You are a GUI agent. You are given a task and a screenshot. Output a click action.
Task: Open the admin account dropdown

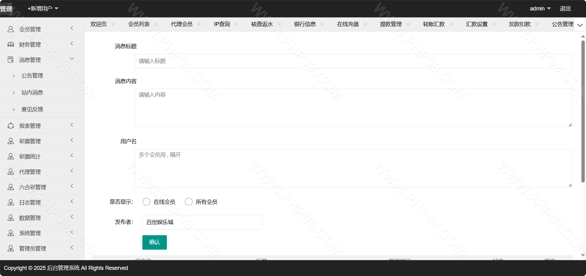point(540,9)
